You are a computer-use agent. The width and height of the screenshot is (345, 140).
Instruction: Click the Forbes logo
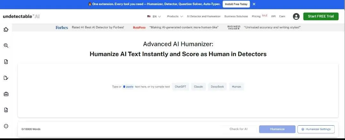(x=62, y=27)
